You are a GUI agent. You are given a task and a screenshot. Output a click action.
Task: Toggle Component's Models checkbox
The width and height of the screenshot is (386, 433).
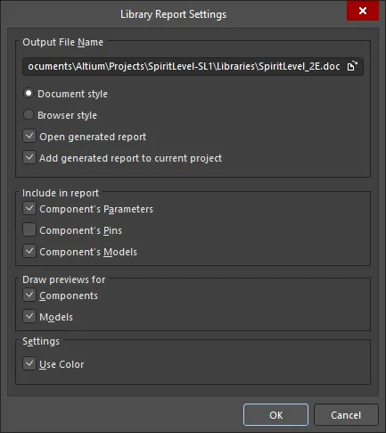[x=29, y=252]
